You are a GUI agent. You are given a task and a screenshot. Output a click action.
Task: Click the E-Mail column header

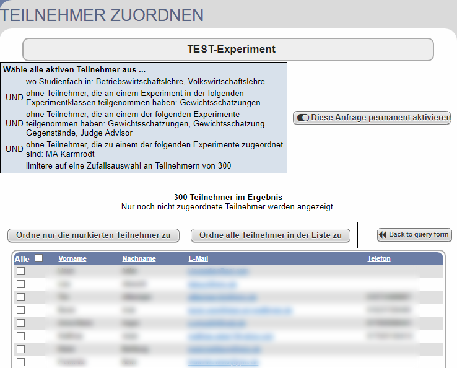point(198,258)
